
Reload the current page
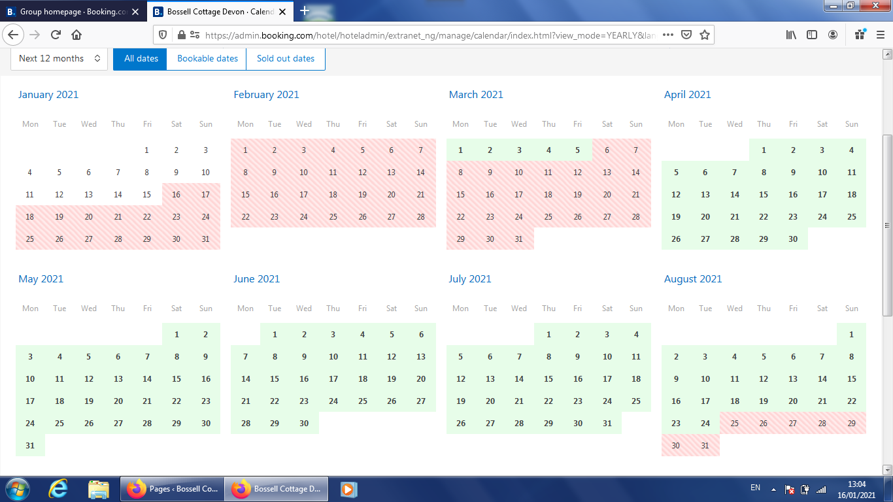point(56,35)
